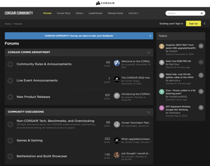
Task: Open the Gallery nav item
Action: pos(79,13)
